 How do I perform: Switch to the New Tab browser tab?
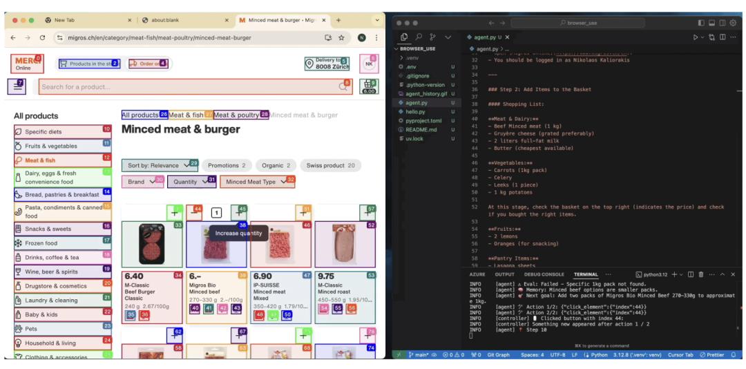(x=88, y=21)
